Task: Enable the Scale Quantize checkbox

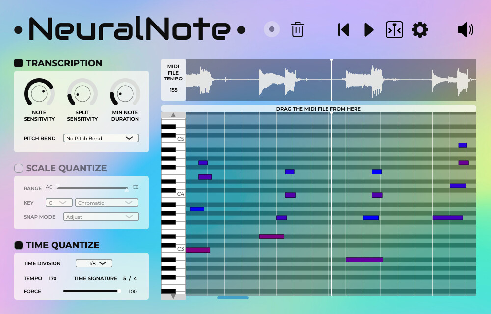Action: pos(19,168)
